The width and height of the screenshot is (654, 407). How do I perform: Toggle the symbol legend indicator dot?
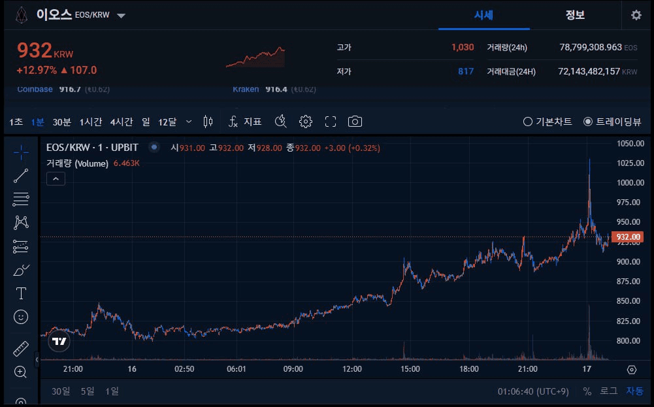[x=154, y=147]
